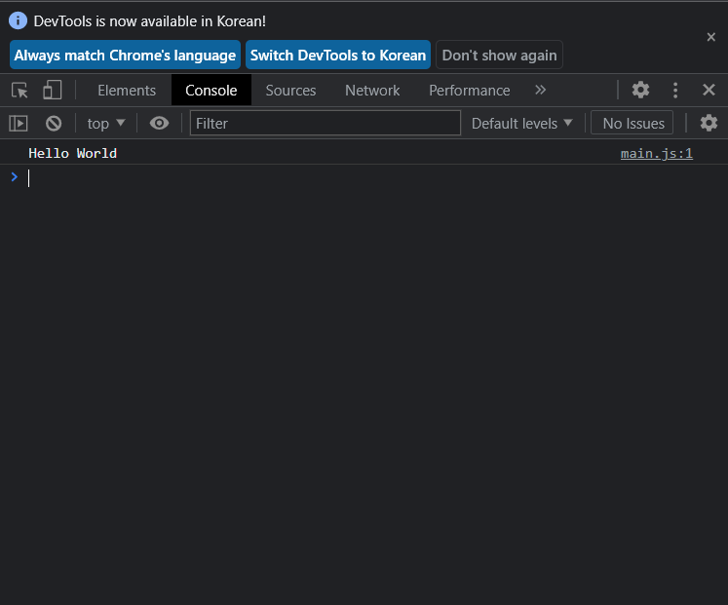This screenshot has height=605, width=728.
Task: Open the main.js:1 source link
Action: point(657,153)
